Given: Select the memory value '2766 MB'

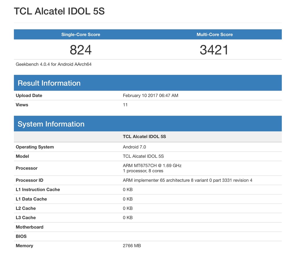Looking at the screenshot, I should pyautogui.click(x=132, y=246).
